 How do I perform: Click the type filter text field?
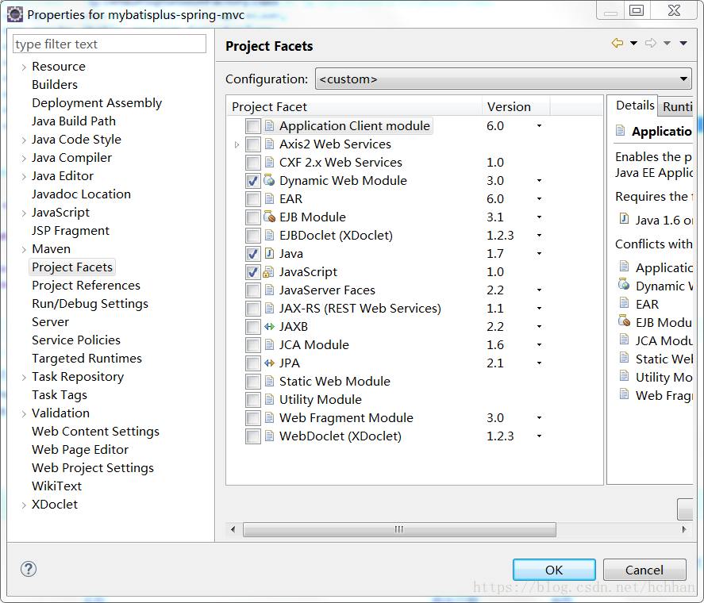(110, 44)
